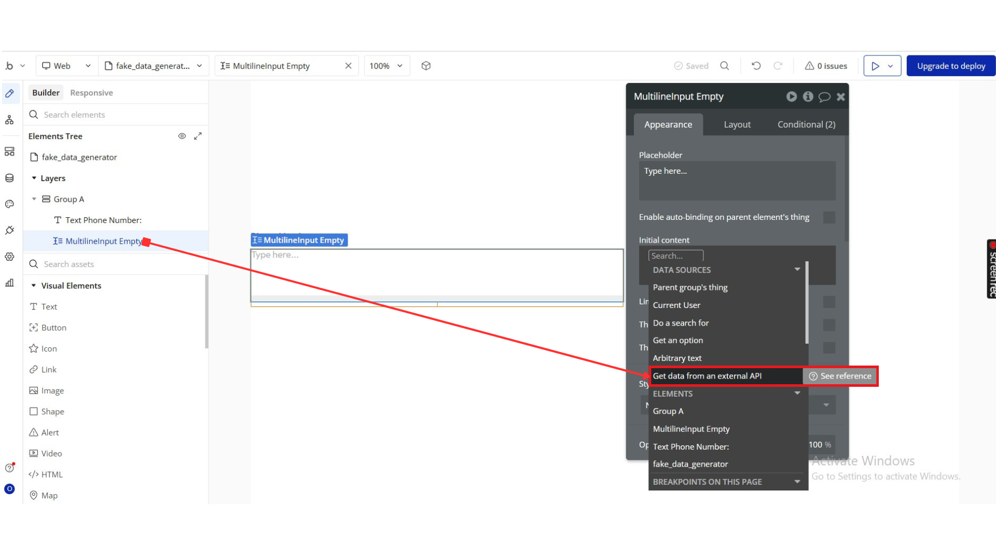Click the undo arrow icon

(756, 66)
